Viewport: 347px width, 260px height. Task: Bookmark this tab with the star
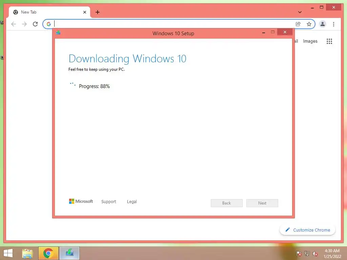(309, 24)
